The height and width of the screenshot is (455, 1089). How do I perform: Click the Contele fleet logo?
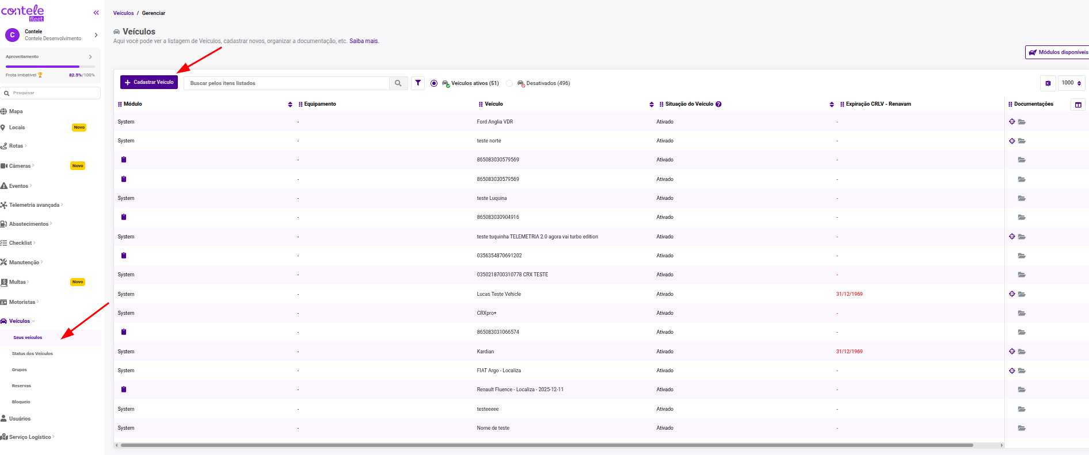[x=23, y=13]
